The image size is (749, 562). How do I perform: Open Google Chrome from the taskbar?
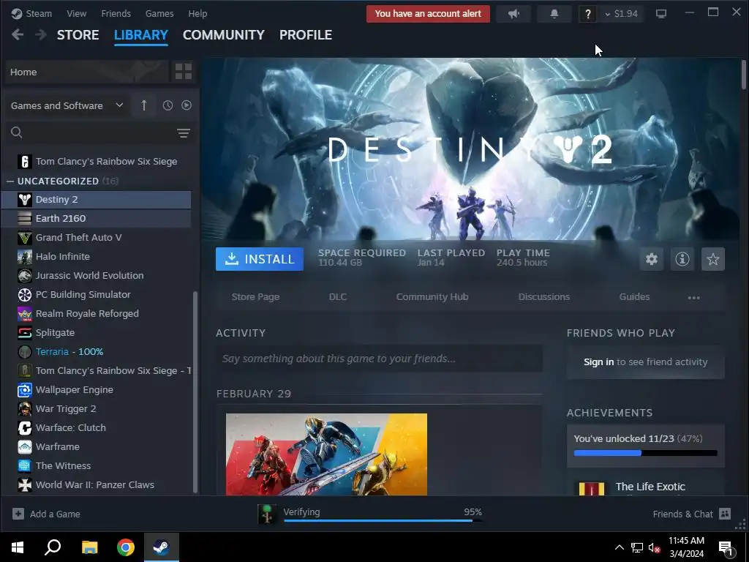coord(126,547)
